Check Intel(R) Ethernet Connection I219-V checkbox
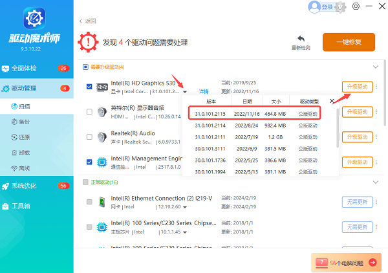The image size is (388, 273). pos(89,202)
